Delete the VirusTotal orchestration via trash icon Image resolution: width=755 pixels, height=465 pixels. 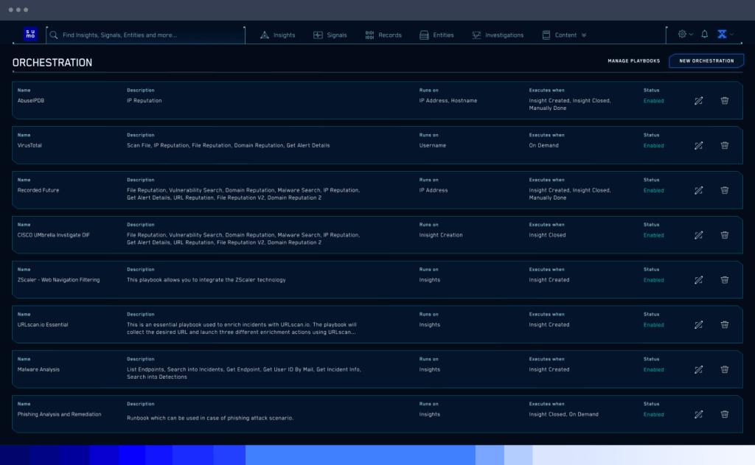coord(724,145)
